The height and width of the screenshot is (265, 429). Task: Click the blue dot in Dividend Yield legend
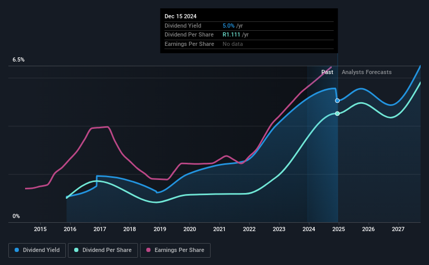click(x=17, y=250)
